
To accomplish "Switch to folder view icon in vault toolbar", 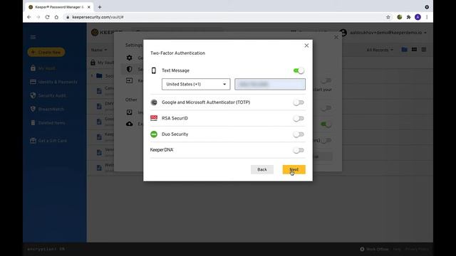I will (x=404, y=50).
